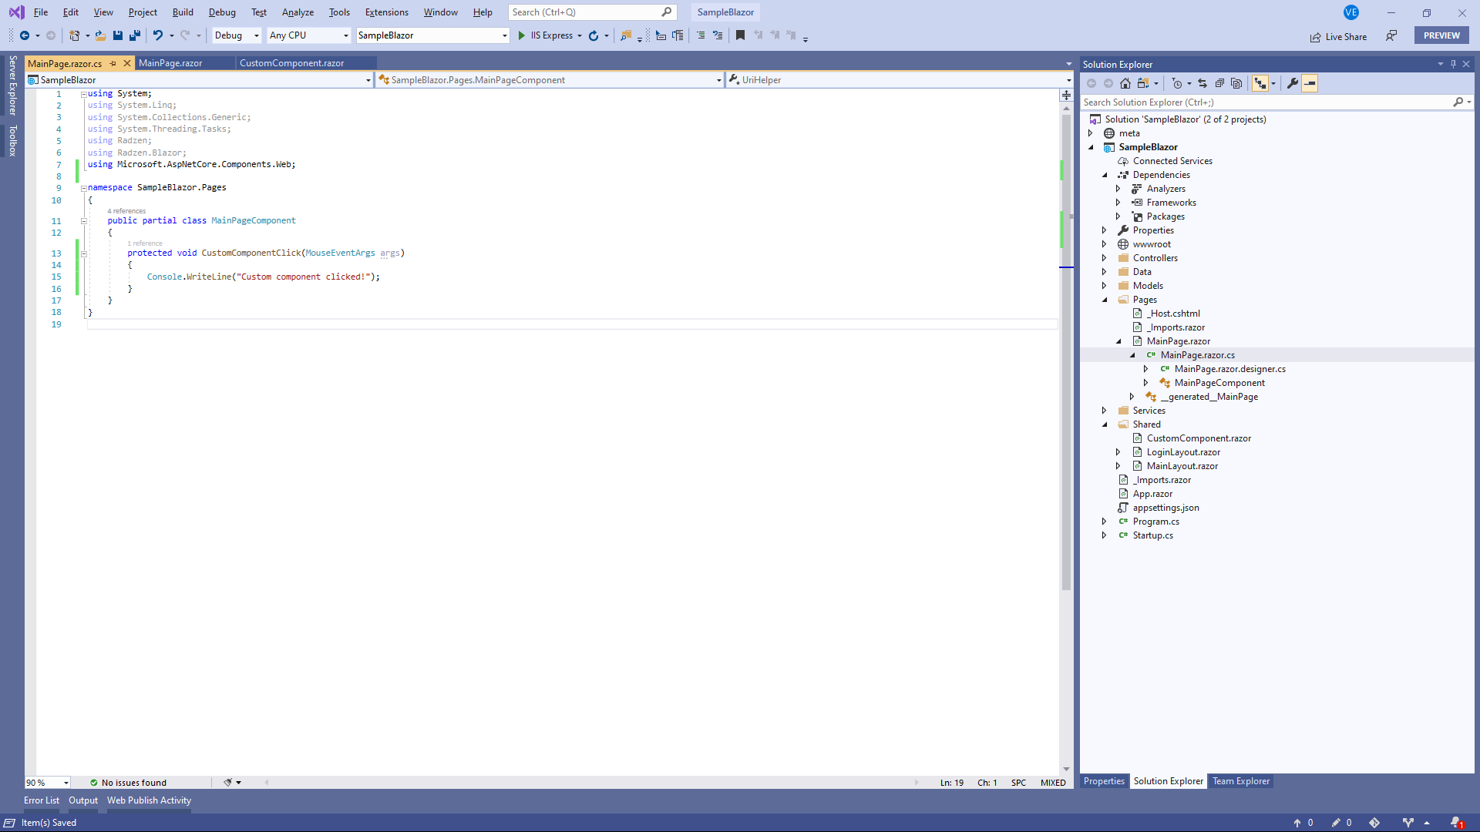Click Show All Files icon in Solution Explorer
Viewport: 1480px width, 832px height.
1236,83
